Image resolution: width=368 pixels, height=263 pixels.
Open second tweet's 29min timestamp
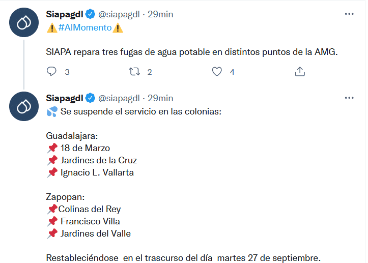160,98
